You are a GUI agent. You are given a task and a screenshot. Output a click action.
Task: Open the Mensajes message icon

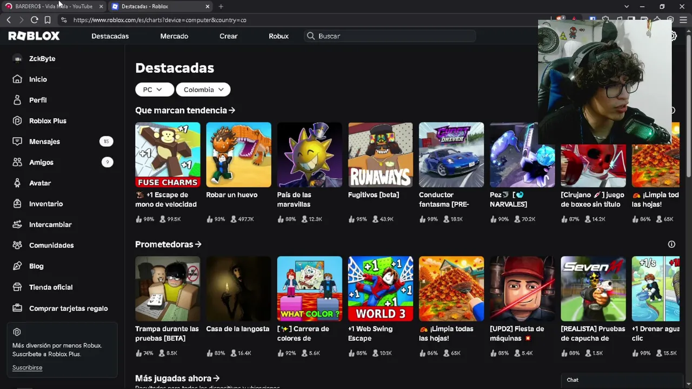(x=17, y=142)
